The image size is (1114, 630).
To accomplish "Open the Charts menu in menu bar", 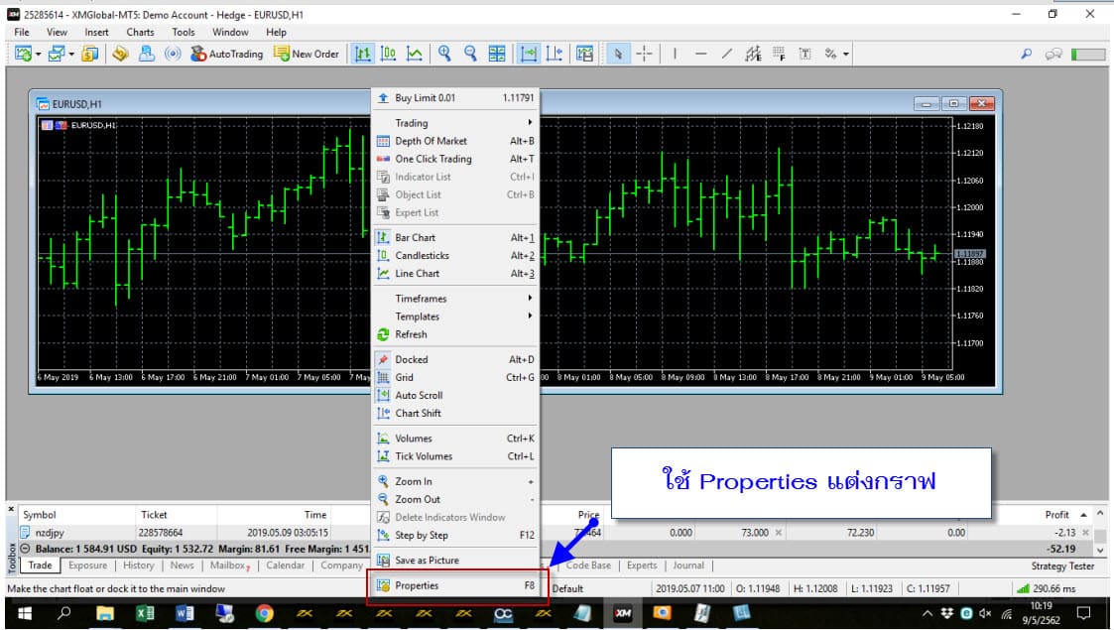I will tap(140, 32).
